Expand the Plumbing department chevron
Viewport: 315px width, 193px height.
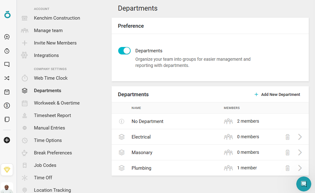(x=300, y=168)
